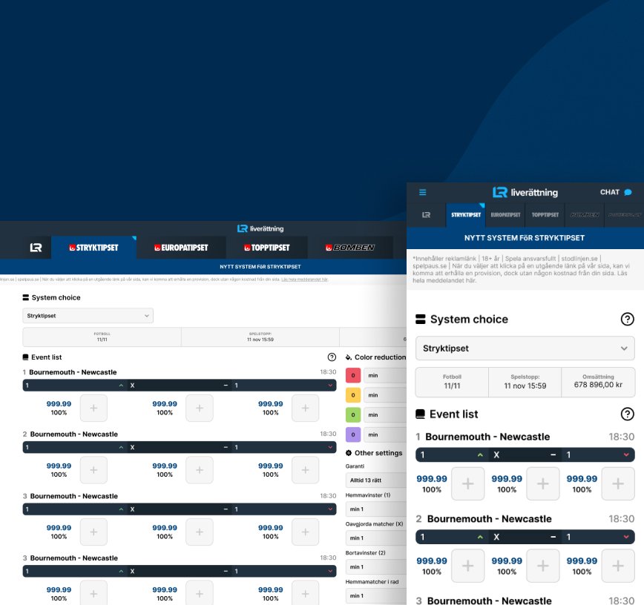The image size is (644, 605).
Task: Open System choice help icon in mobile view
Action: [x=627, y=319]
